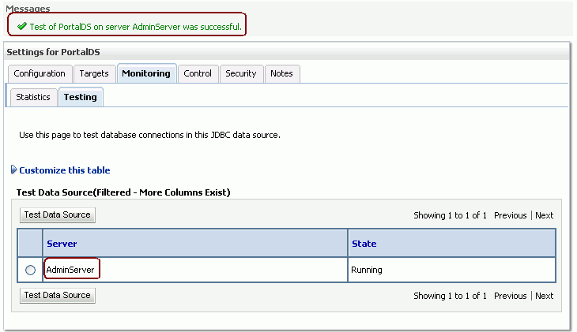
Task: Switch to the Targets tab
Action: click(94, 74)
